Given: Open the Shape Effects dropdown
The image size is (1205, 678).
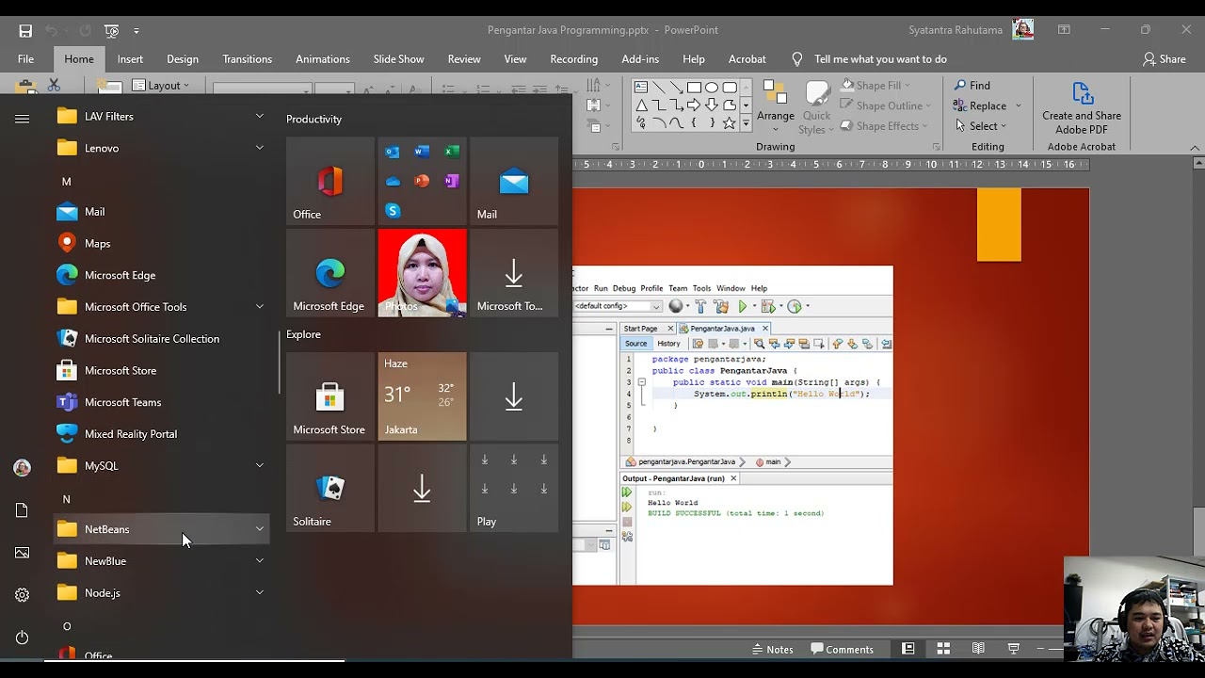Looking at the screenshot, I should (x=886, y=126).
